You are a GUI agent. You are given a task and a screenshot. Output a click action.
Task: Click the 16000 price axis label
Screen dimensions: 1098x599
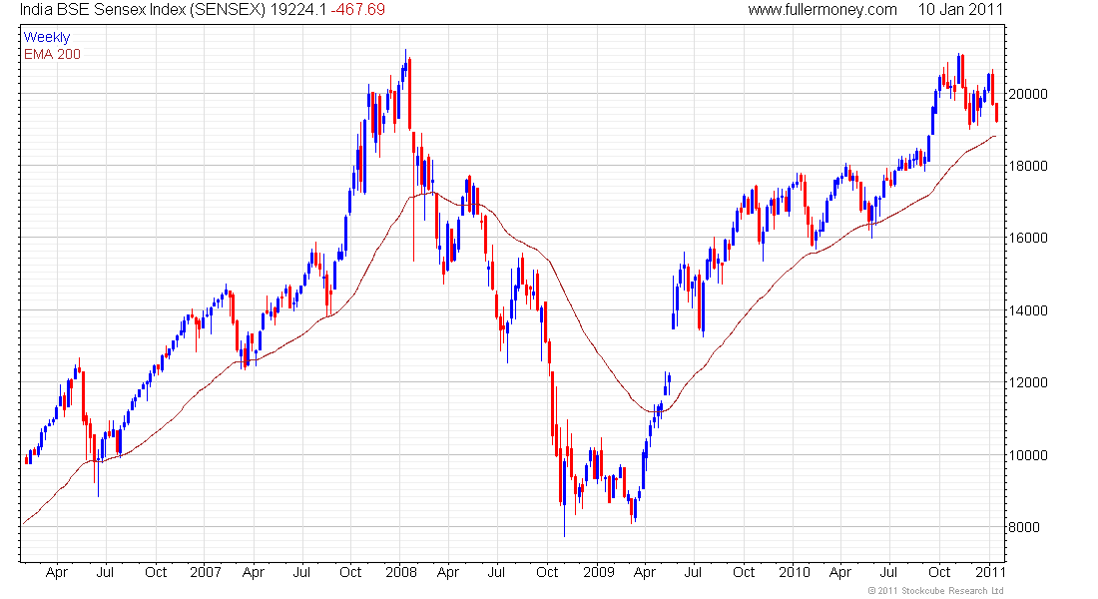coord(1028,239)
